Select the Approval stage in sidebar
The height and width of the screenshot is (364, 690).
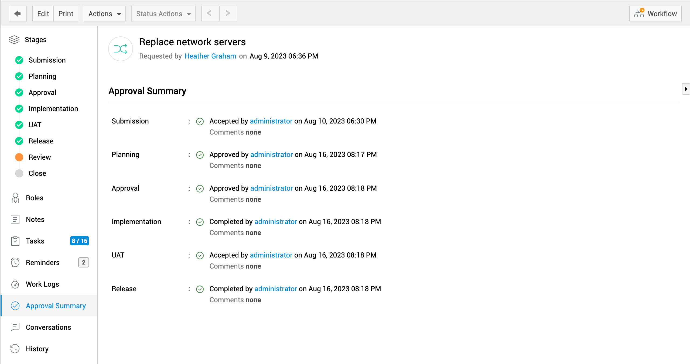(42, 92)
